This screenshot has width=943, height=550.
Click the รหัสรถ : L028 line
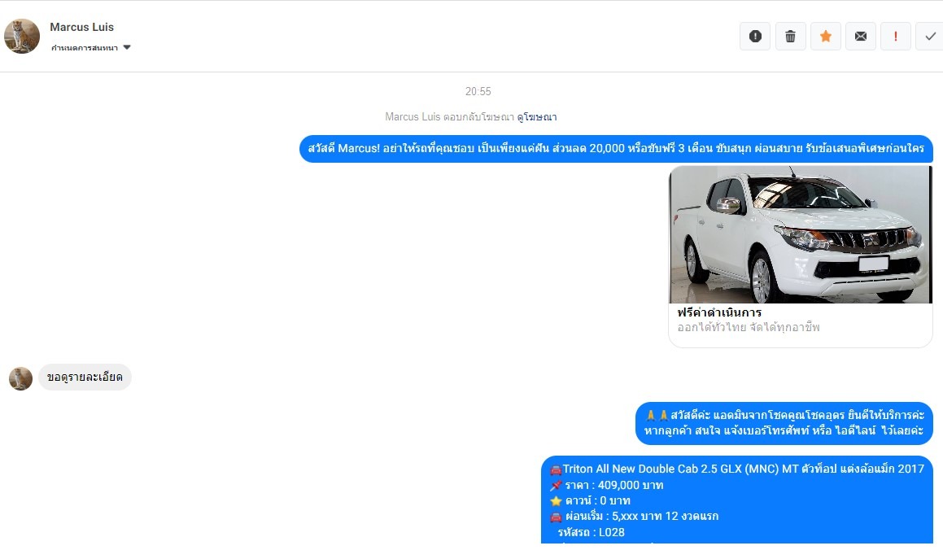coord(591,533)
